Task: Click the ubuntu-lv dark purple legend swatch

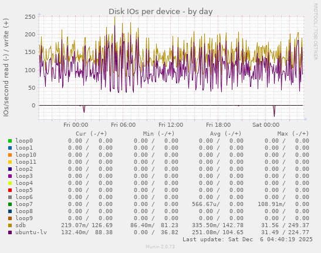Action: (x=10, y=232)
